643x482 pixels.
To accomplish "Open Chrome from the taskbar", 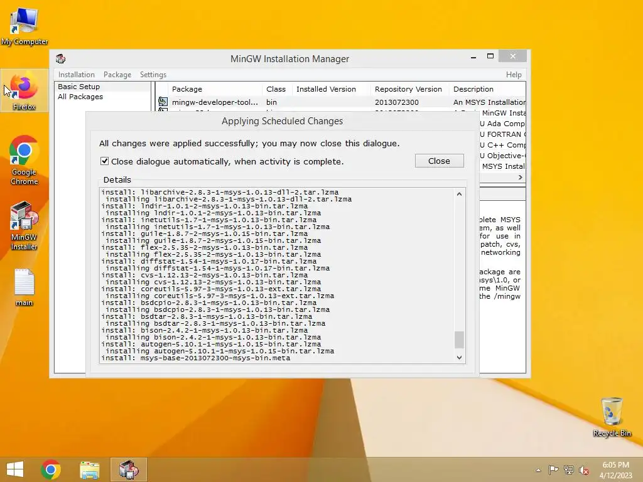I will (x=51, y=469).
